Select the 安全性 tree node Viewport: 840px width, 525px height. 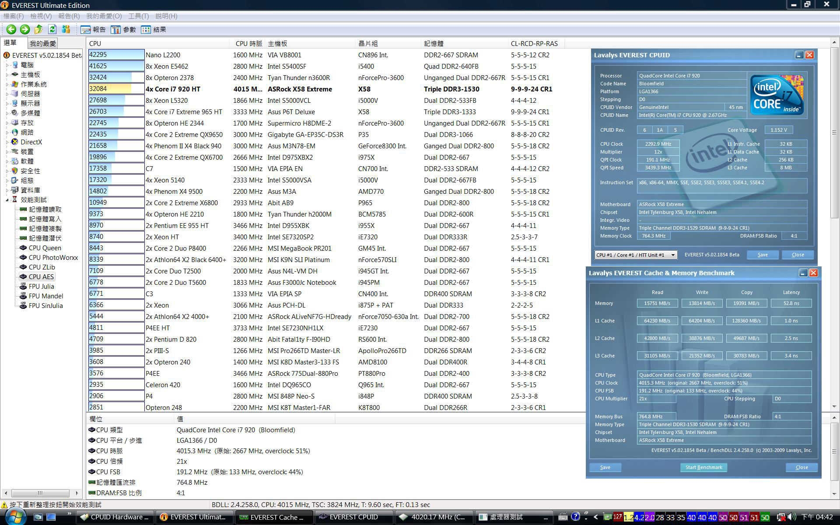(30, 171)
